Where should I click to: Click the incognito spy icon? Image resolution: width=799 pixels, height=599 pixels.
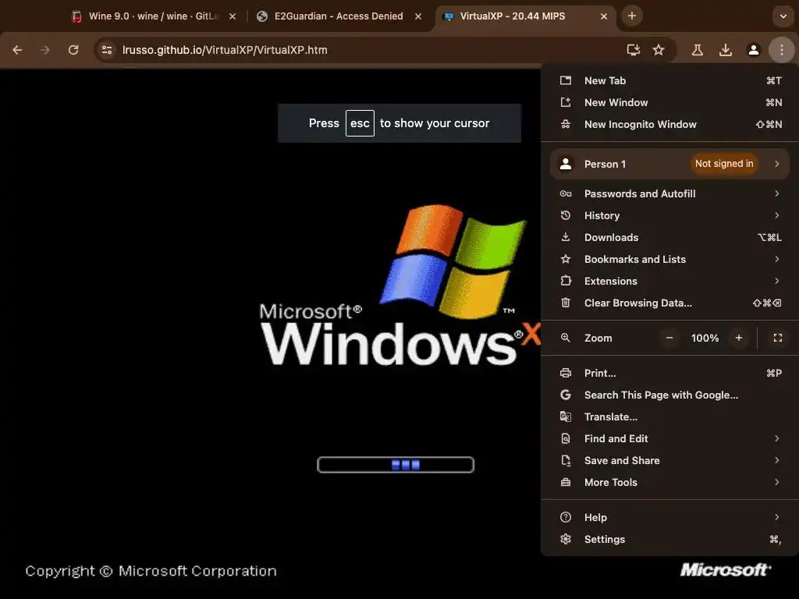pos(566,124)
